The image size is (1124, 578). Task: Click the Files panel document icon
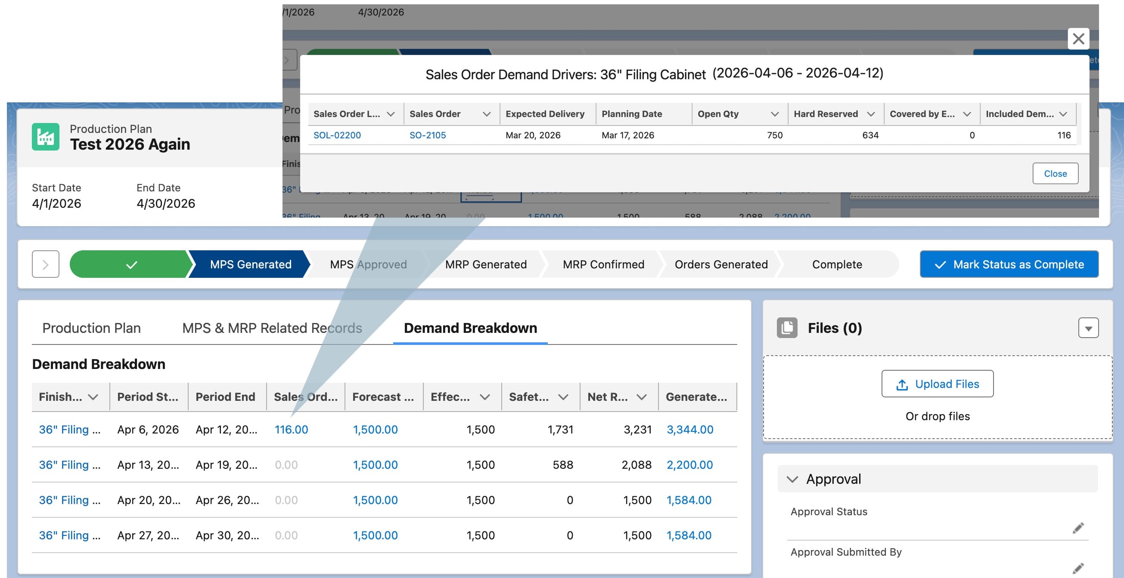pyautogui.click(x=787, y=327)
